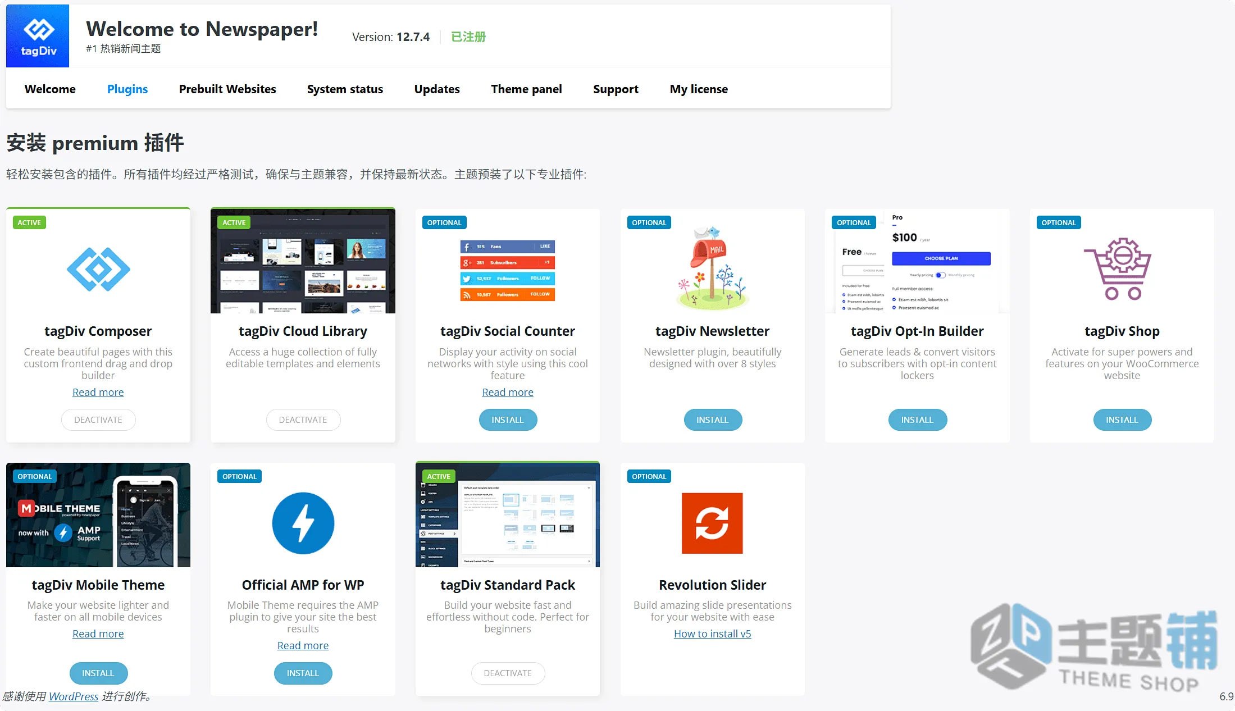The width and height of the screenshot is (1235, 711).
Task: Click the 安装 premium 插件 heading
Action: click(x=95, y=143)
